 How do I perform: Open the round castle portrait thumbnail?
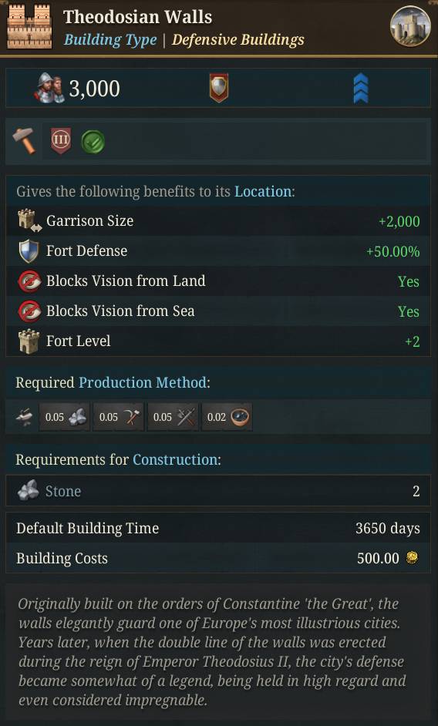coord(410,26)
